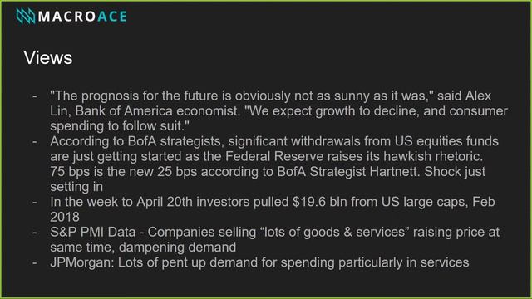
Task: Click the dash before the prognosis quote
Action: point(35,96)
